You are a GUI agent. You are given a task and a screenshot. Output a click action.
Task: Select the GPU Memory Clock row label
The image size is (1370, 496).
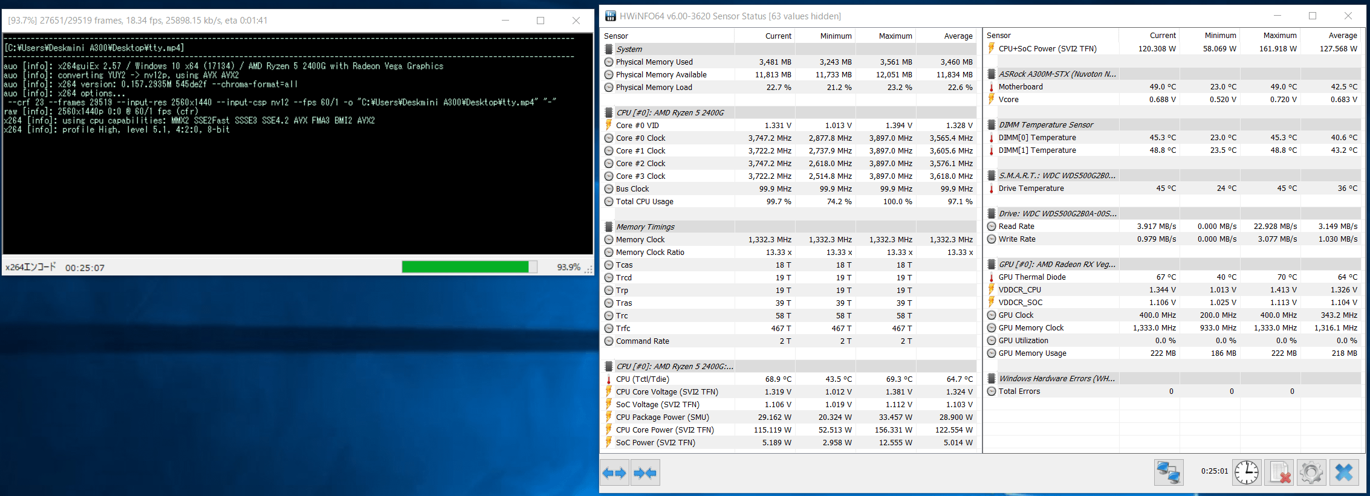click(x=1031, y=327)
